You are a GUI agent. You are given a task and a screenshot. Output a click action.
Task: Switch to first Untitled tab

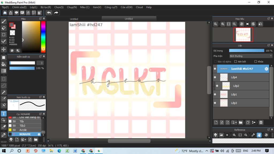[74, 19]
